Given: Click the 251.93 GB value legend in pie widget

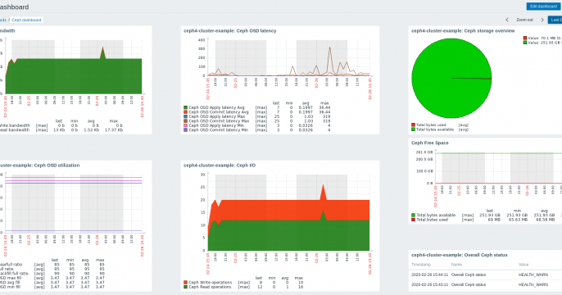Looking at the screenshot, I should click(542, 43).
